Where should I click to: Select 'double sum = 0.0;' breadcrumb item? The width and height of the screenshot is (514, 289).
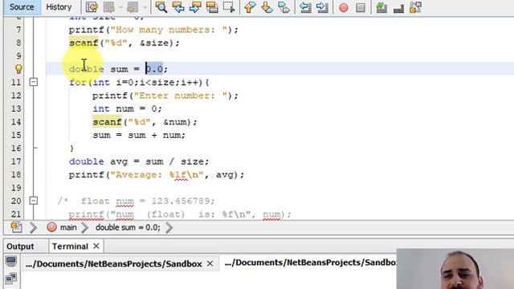coord(128,227)
